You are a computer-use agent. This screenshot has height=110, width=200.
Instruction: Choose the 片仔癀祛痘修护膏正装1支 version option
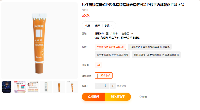pos(111,47)
